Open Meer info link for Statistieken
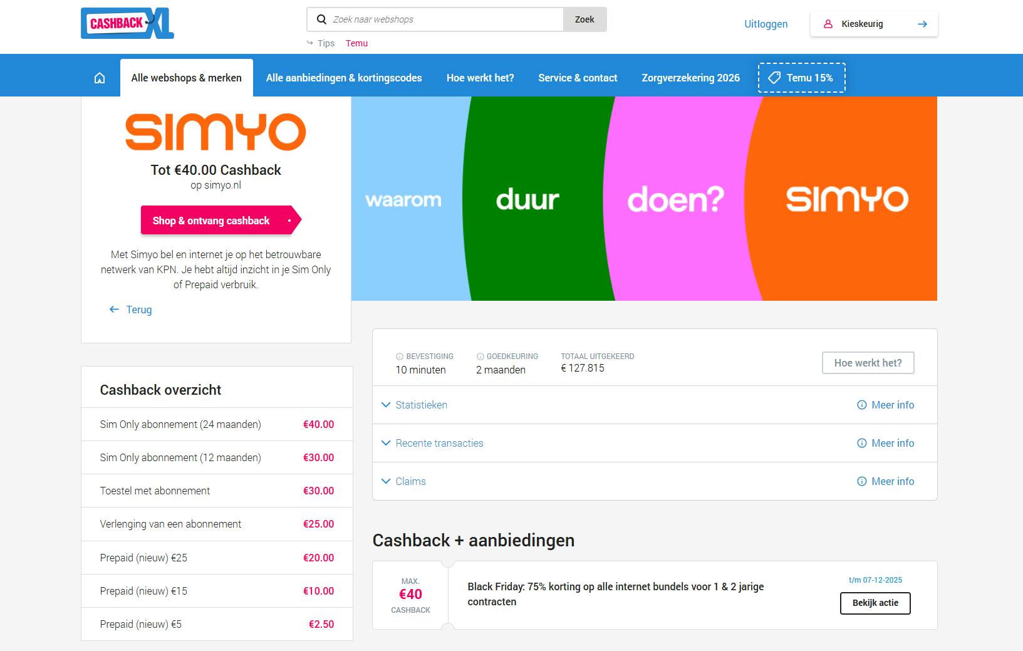The height and width of the screenshot is (651, 1023). 893,405
